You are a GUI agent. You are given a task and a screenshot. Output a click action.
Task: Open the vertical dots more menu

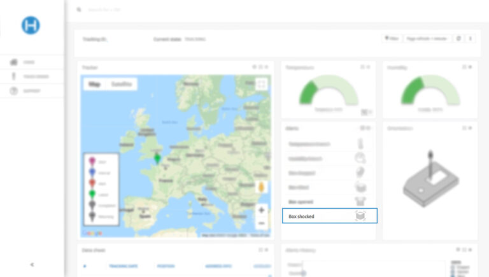[x=471, y=38]
